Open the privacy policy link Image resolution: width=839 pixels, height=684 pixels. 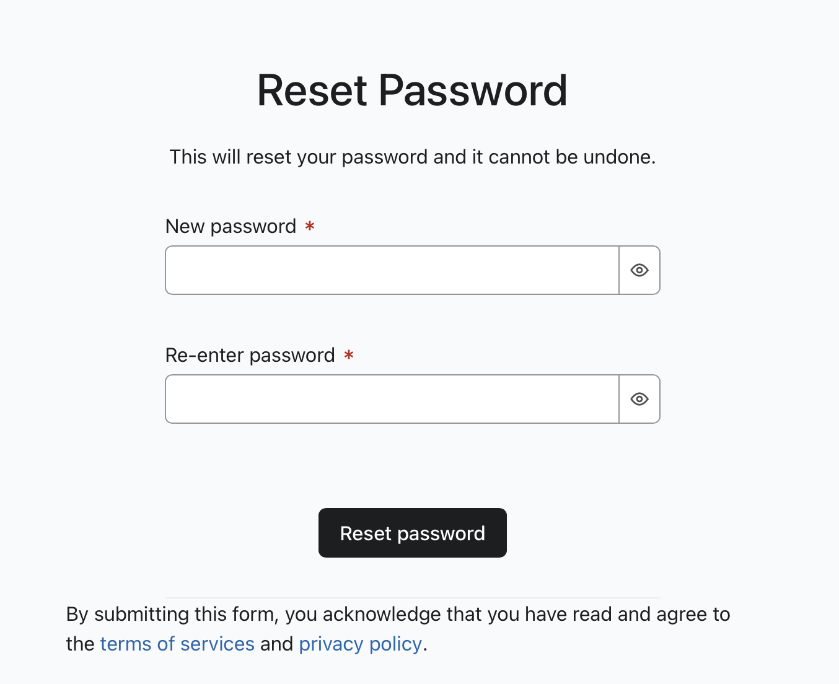[360, 644]
